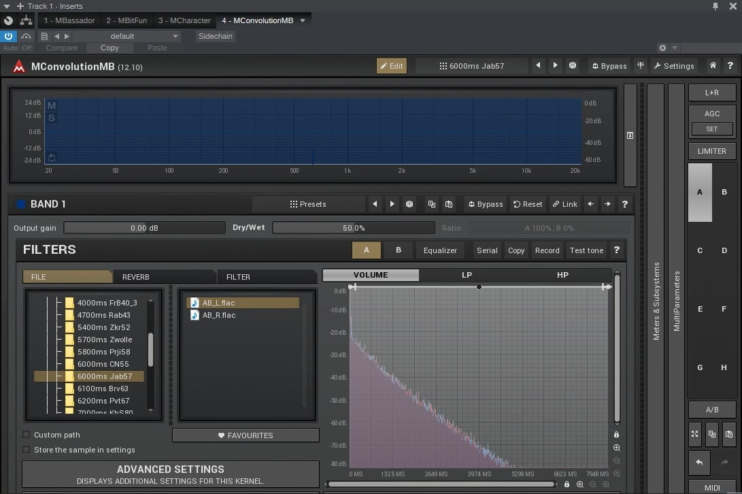
Task: Open the default preset dropdown
Action: [x=127, y=36]
